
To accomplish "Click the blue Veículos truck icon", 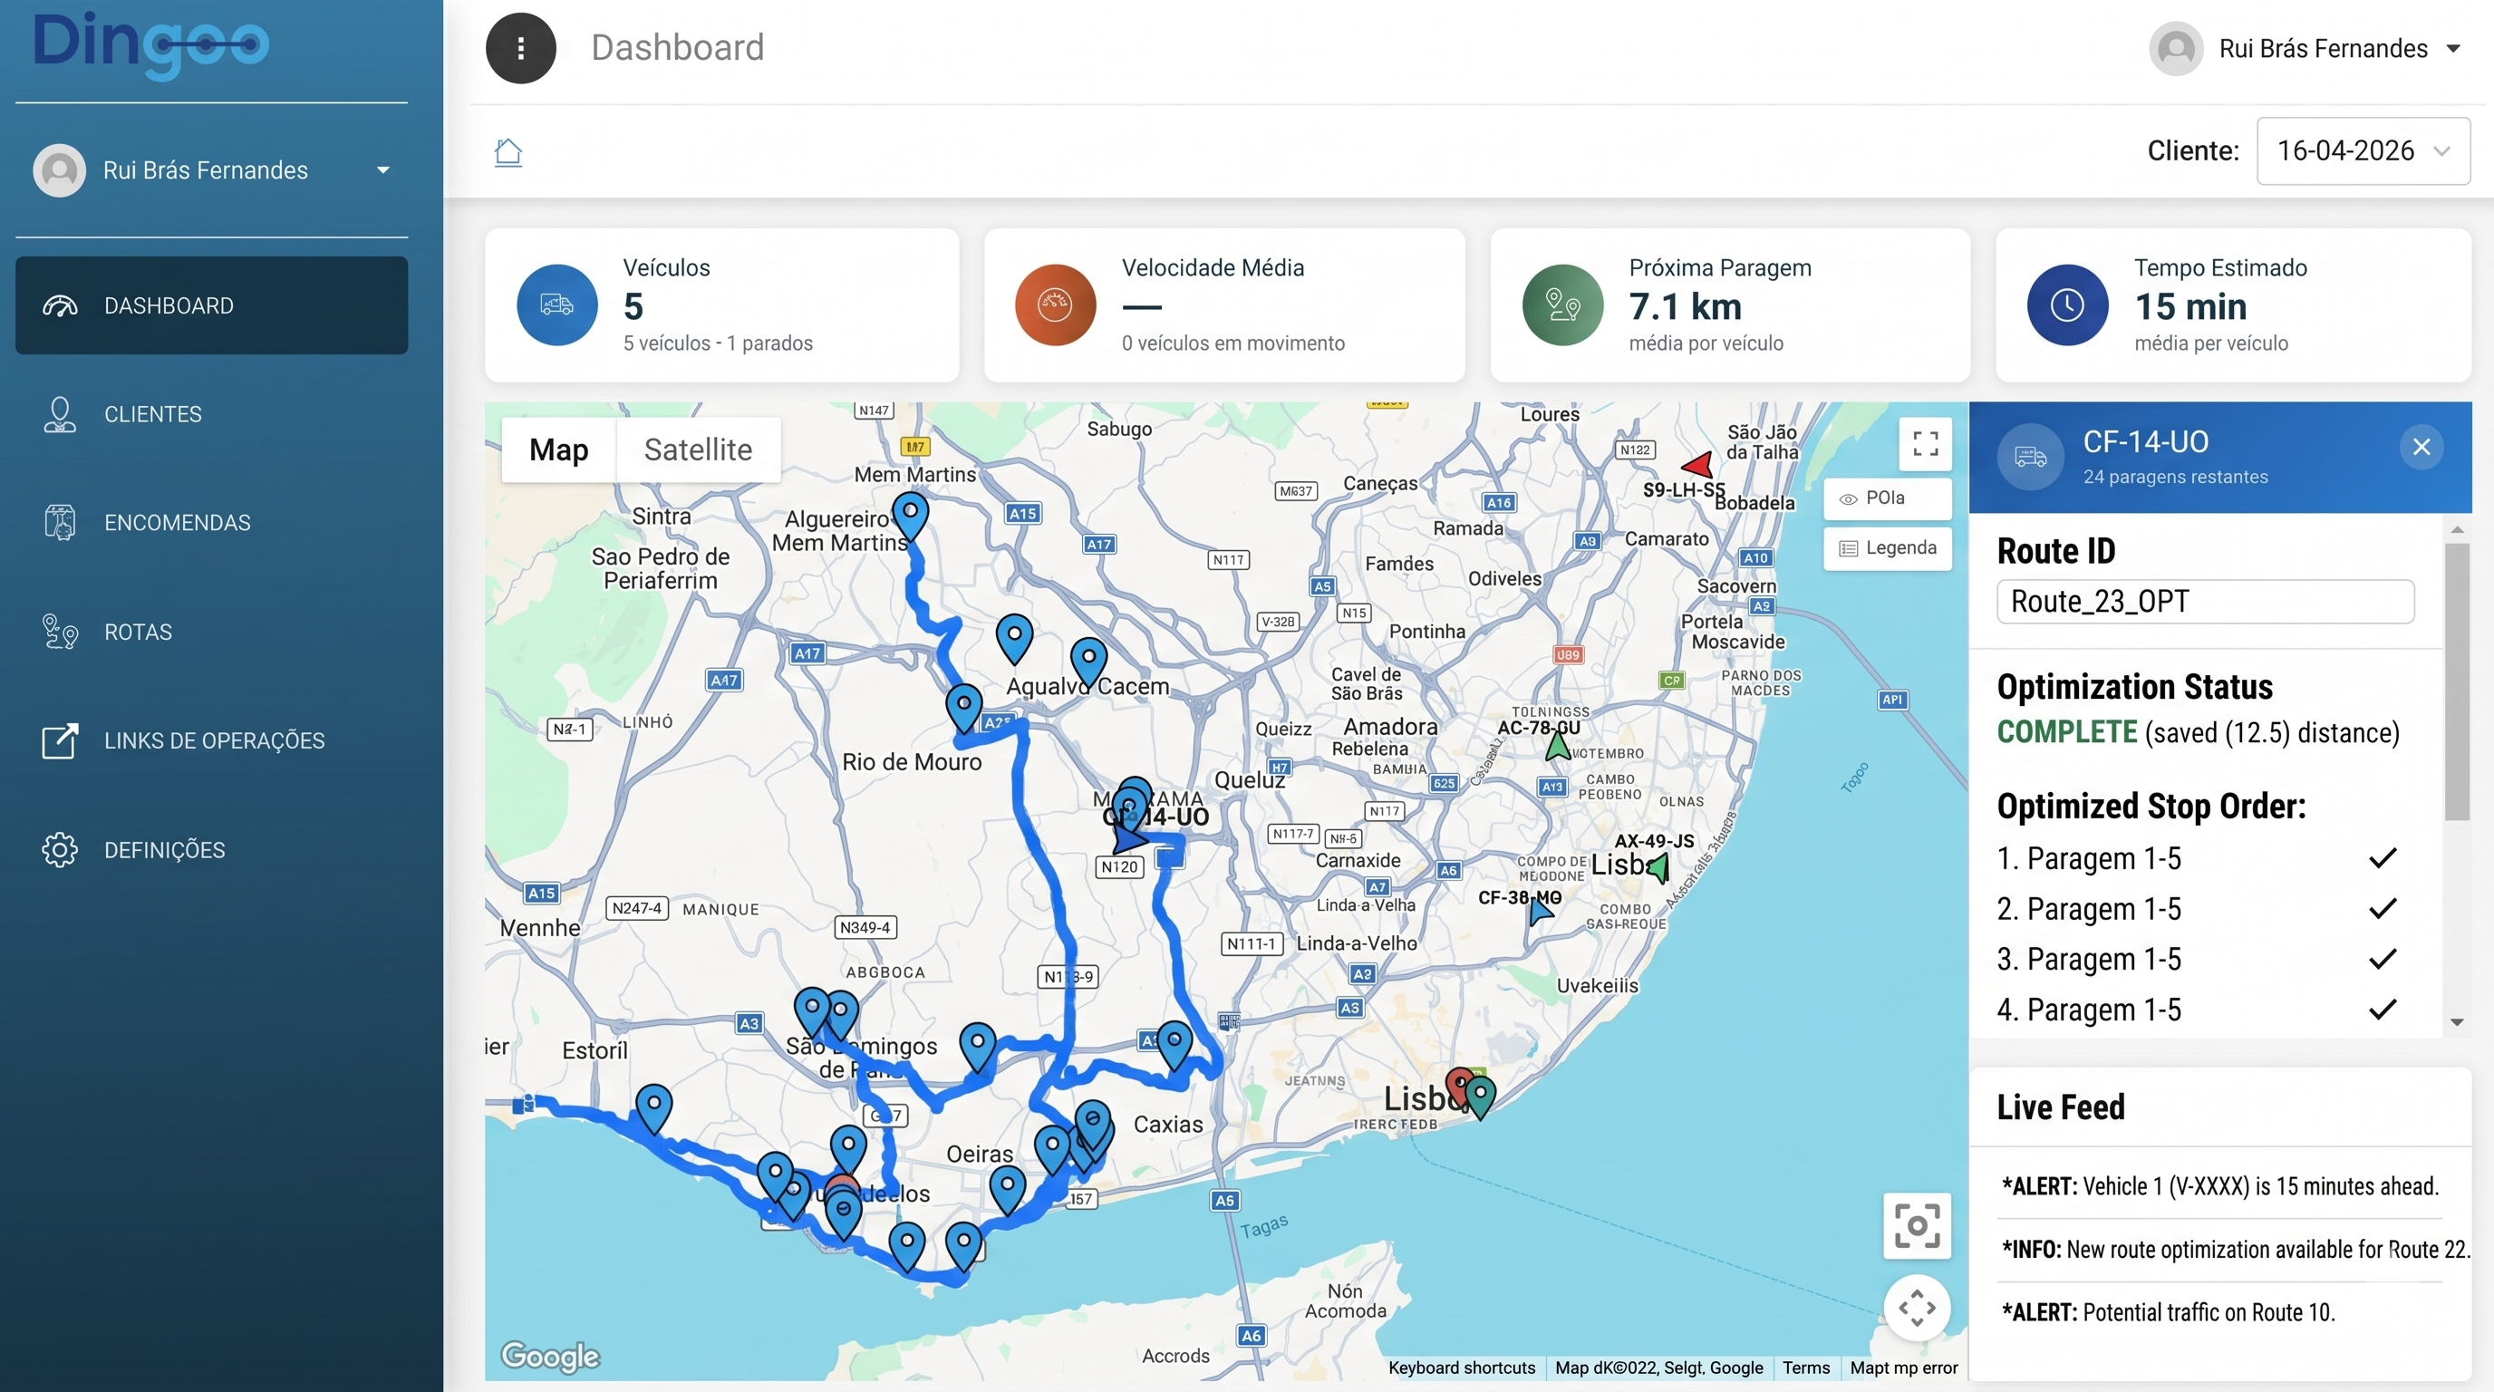I will (x=556, y=304).
